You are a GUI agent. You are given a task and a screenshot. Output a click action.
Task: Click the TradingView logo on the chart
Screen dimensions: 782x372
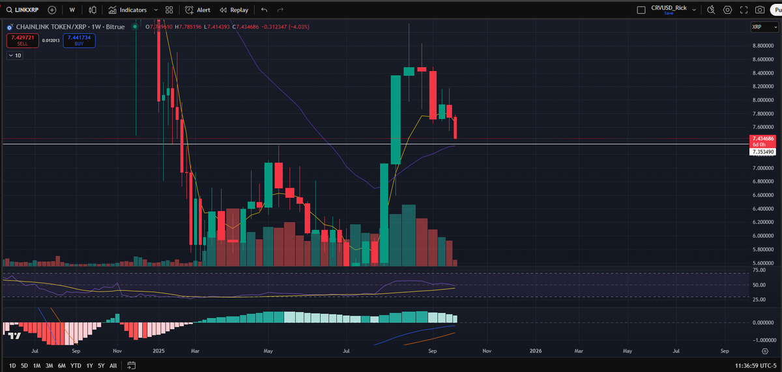coord(13,336)
